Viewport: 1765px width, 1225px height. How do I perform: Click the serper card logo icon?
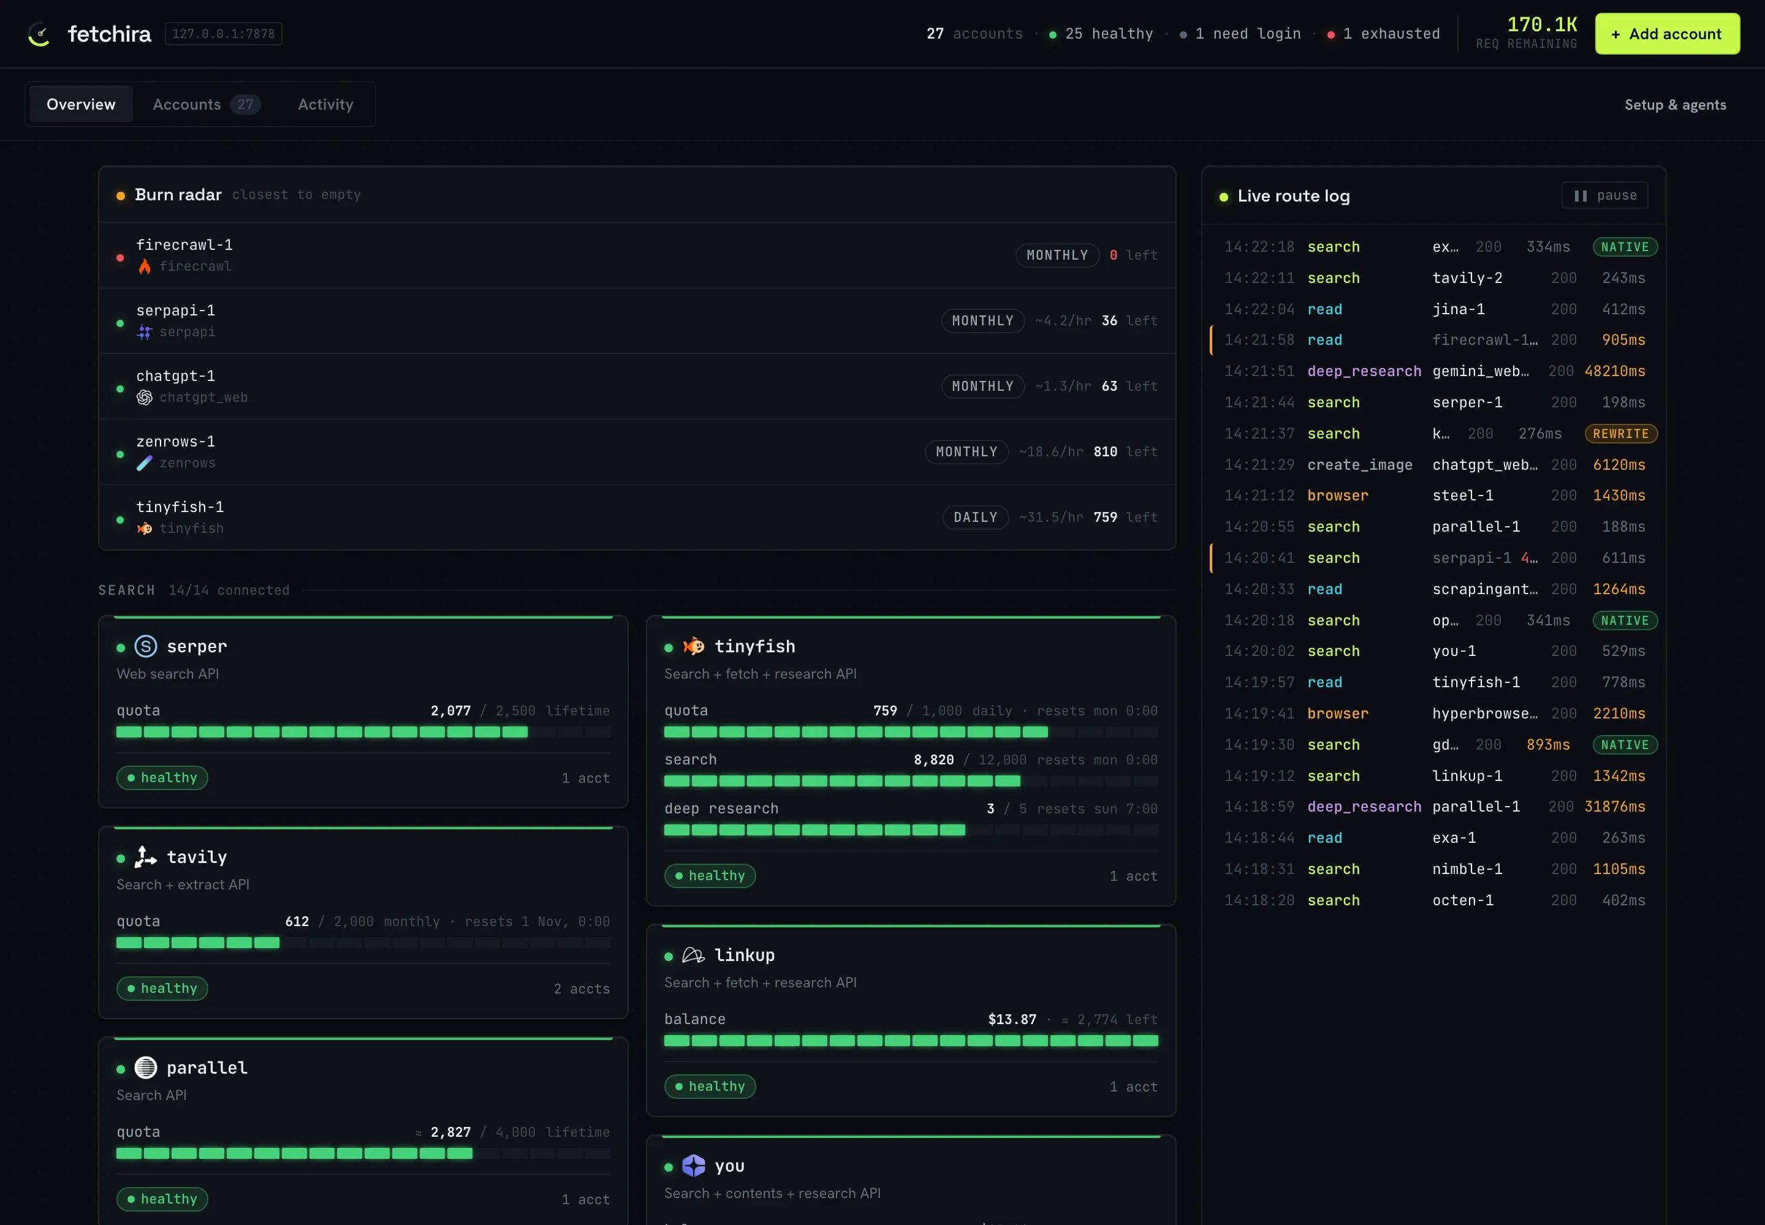coord(146,646)
